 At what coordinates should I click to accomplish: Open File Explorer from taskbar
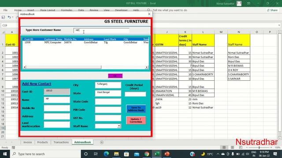point(116,154)
